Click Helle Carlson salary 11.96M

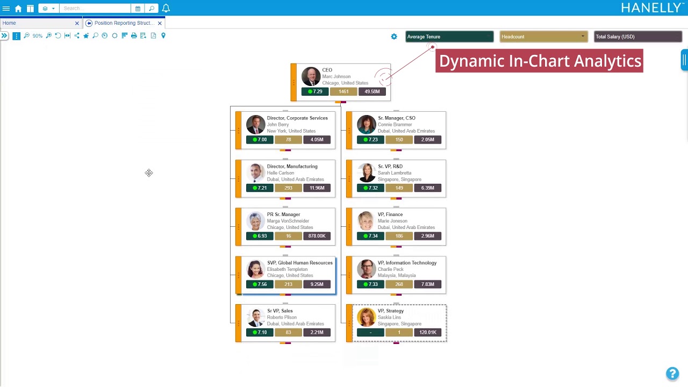(x=317, y=188)
